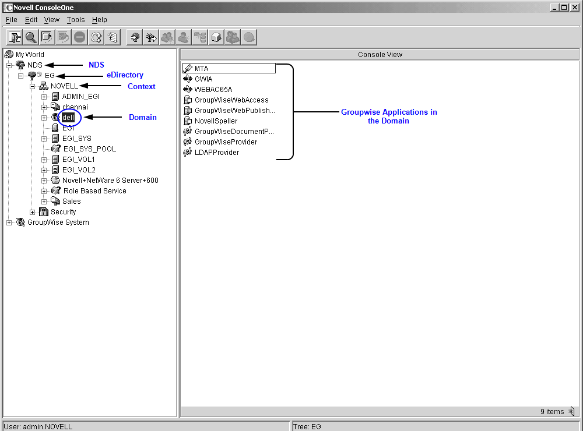583x431 pixels.
Task: Click the Sales post office icon
Action: 55,201
